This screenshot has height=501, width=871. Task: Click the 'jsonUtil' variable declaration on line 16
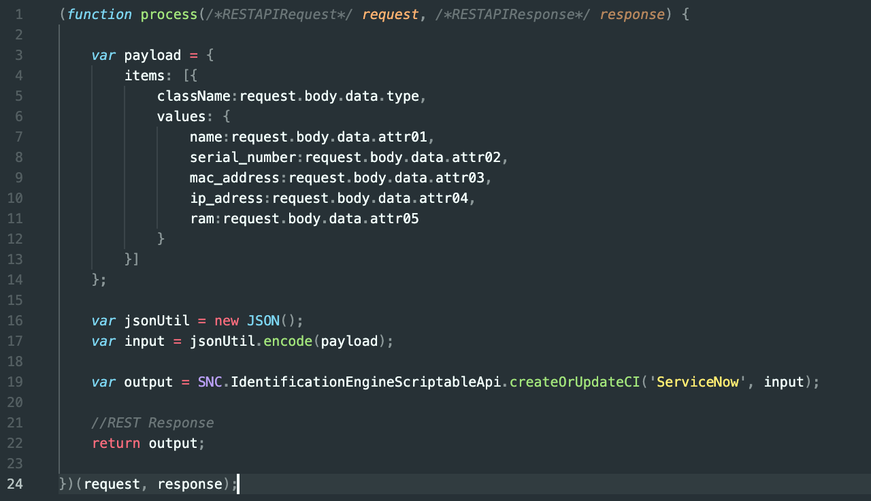point(157,321)
